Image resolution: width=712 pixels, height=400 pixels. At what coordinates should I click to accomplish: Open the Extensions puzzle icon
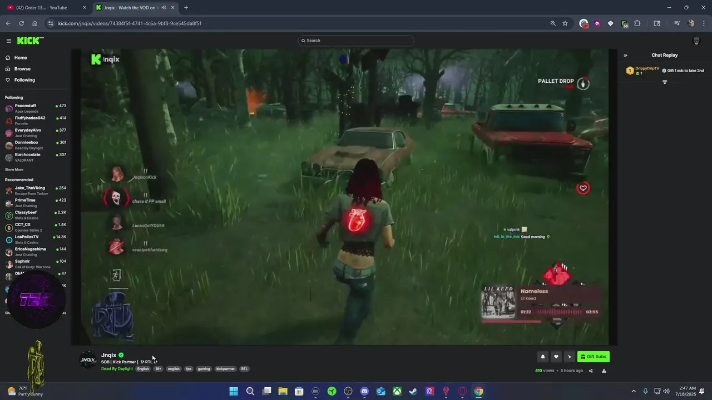[637, 23]
